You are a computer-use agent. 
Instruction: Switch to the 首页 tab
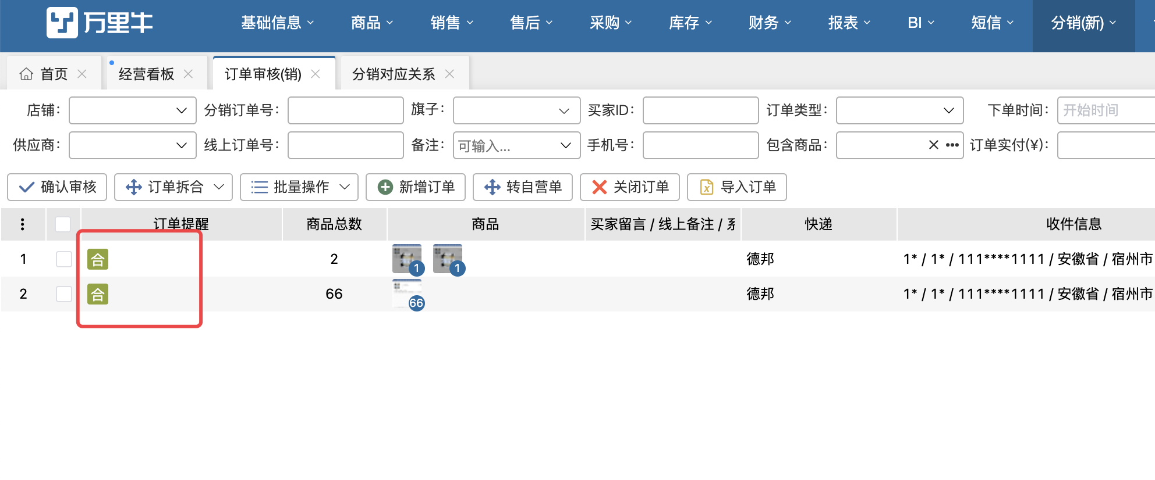pos(54,74)
